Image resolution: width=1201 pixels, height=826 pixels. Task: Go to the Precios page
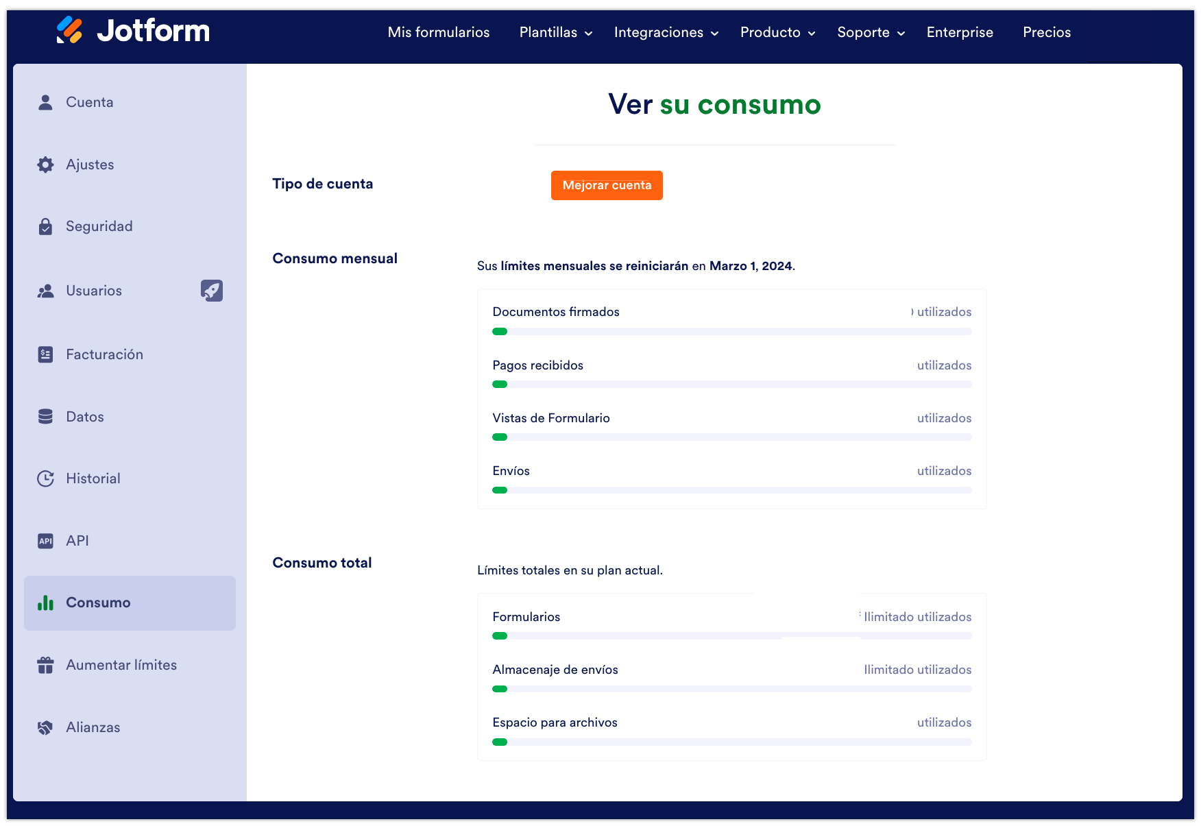(x=1047, y=32)
